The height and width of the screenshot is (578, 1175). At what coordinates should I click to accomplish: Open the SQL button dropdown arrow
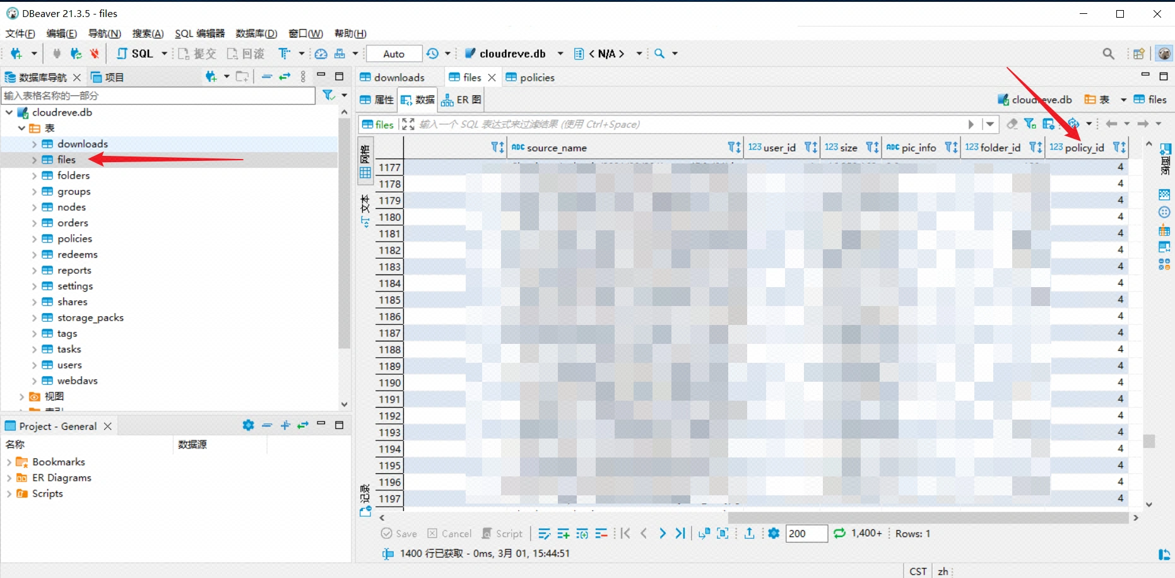pos(165,54)
